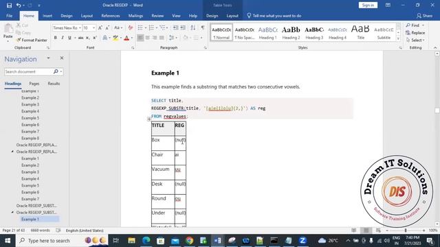
Task: Switch to Read Mode view in status bar
Action: pos(354,231)
